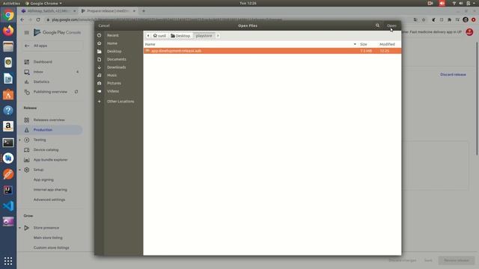Click the Desktop breadcrumb in path bar
The width and height of the screenshot is (479, 269).
point(180,36)
